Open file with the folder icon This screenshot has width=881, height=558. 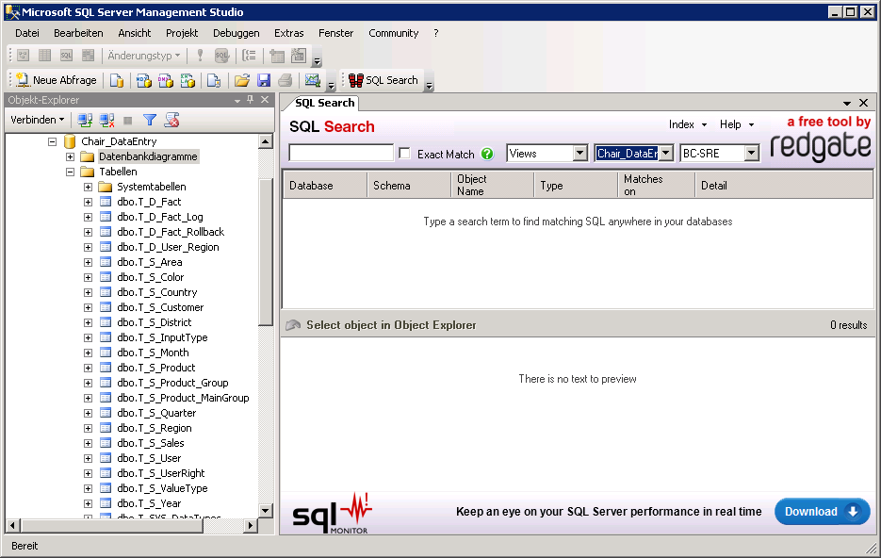(242, 80)
